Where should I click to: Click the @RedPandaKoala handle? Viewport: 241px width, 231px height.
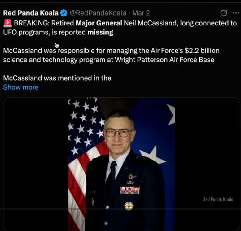(98, 13)
